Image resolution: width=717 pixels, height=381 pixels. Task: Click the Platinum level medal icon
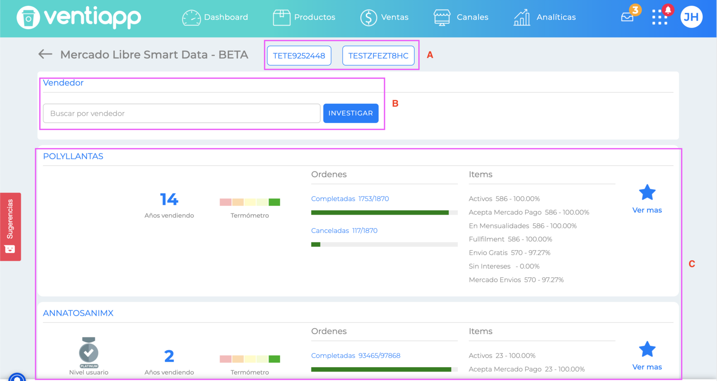pyautogui.click(x=89, y=352)
